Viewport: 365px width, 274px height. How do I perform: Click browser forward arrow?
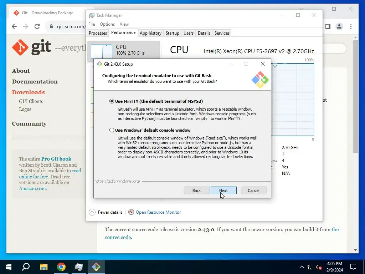point(26,26)
